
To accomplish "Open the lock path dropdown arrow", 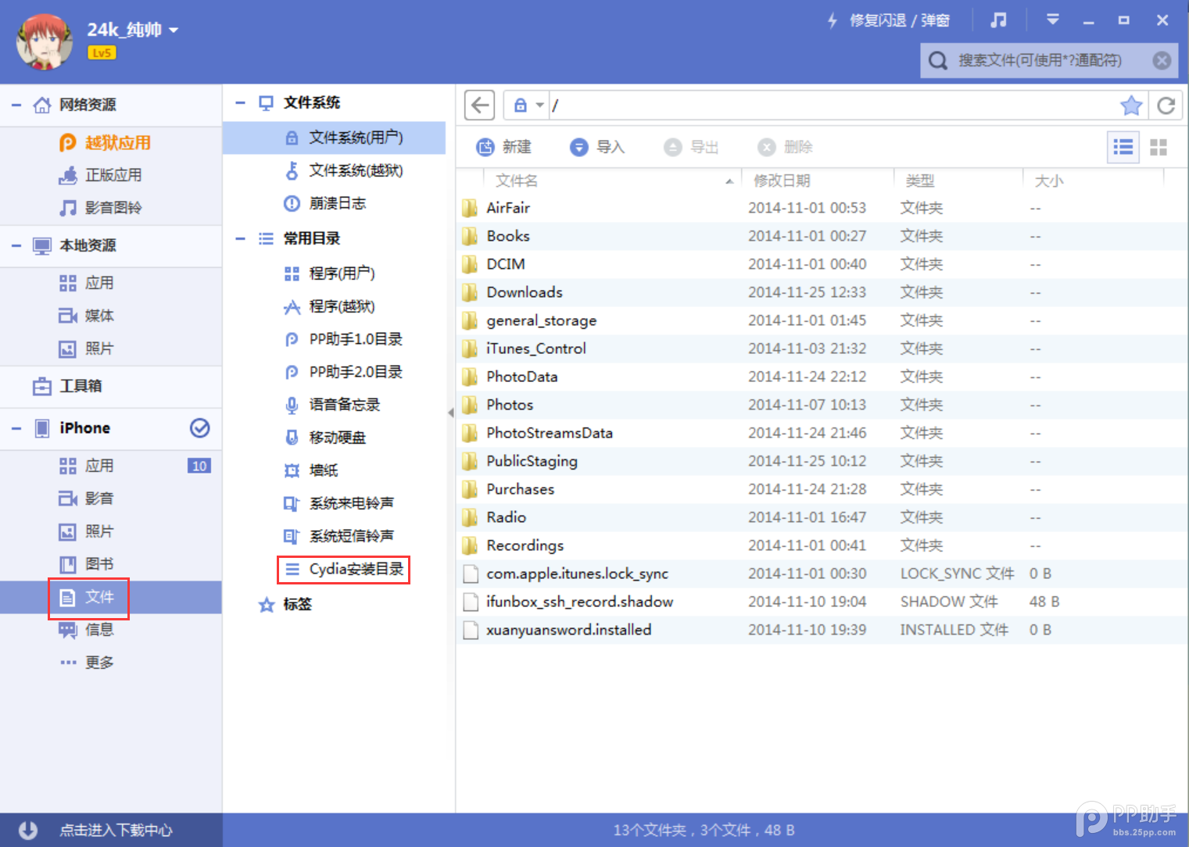I will click(539, 105).
